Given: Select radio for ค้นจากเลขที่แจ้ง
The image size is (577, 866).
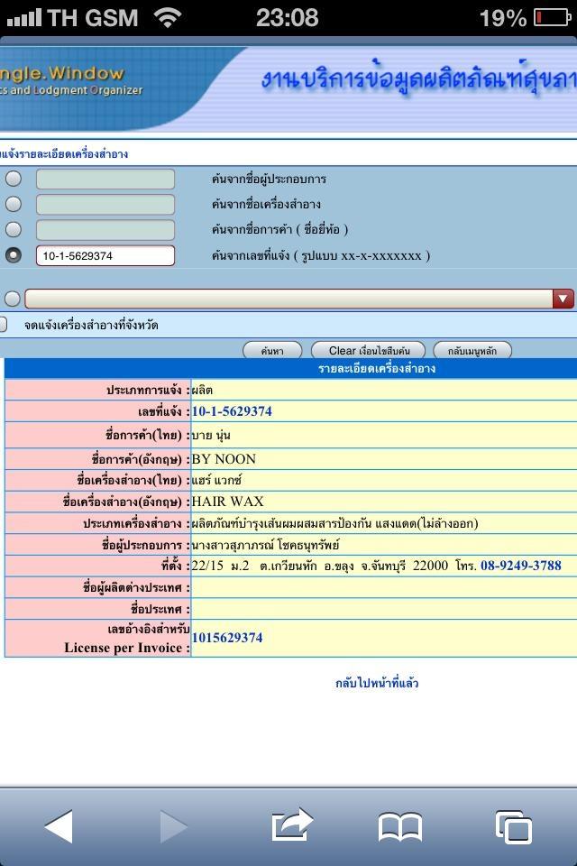Looking at the screenshot, I should coord(14,254).
